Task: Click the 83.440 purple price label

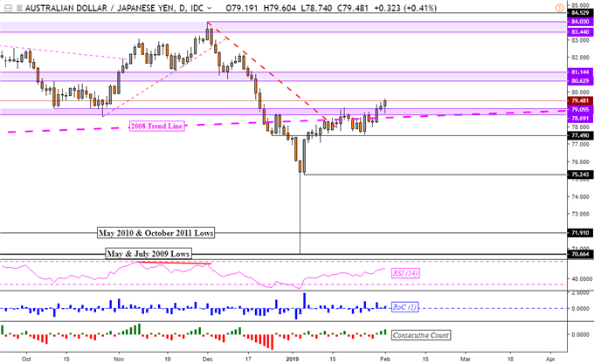Action: click(x=580, y=32)
